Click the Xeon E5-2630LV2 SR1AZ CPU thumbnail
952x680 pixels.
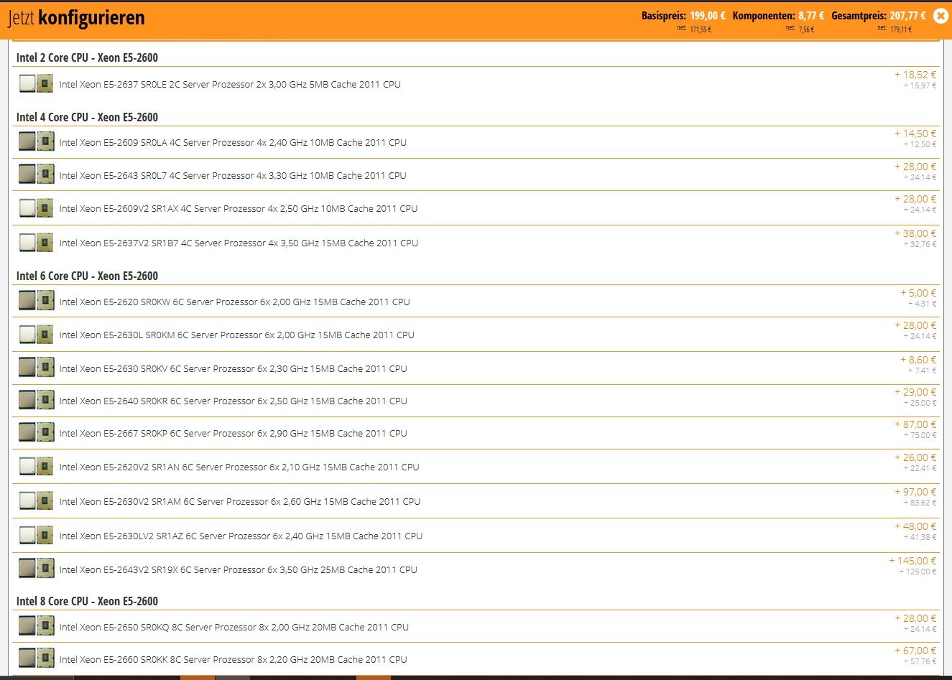click(36, 535)
